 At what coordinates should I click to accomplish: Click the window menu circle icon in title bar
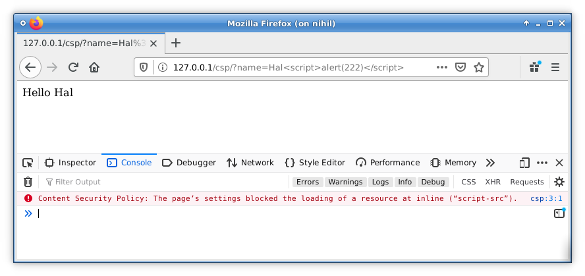[23, 24]
